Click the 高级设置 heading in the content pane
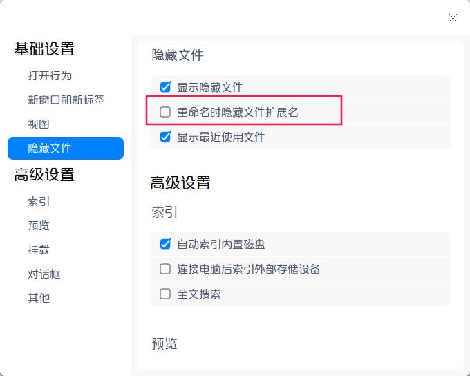The height and width of the screenshot is (376, 470). pyautogui.click(x=180, y=183)
